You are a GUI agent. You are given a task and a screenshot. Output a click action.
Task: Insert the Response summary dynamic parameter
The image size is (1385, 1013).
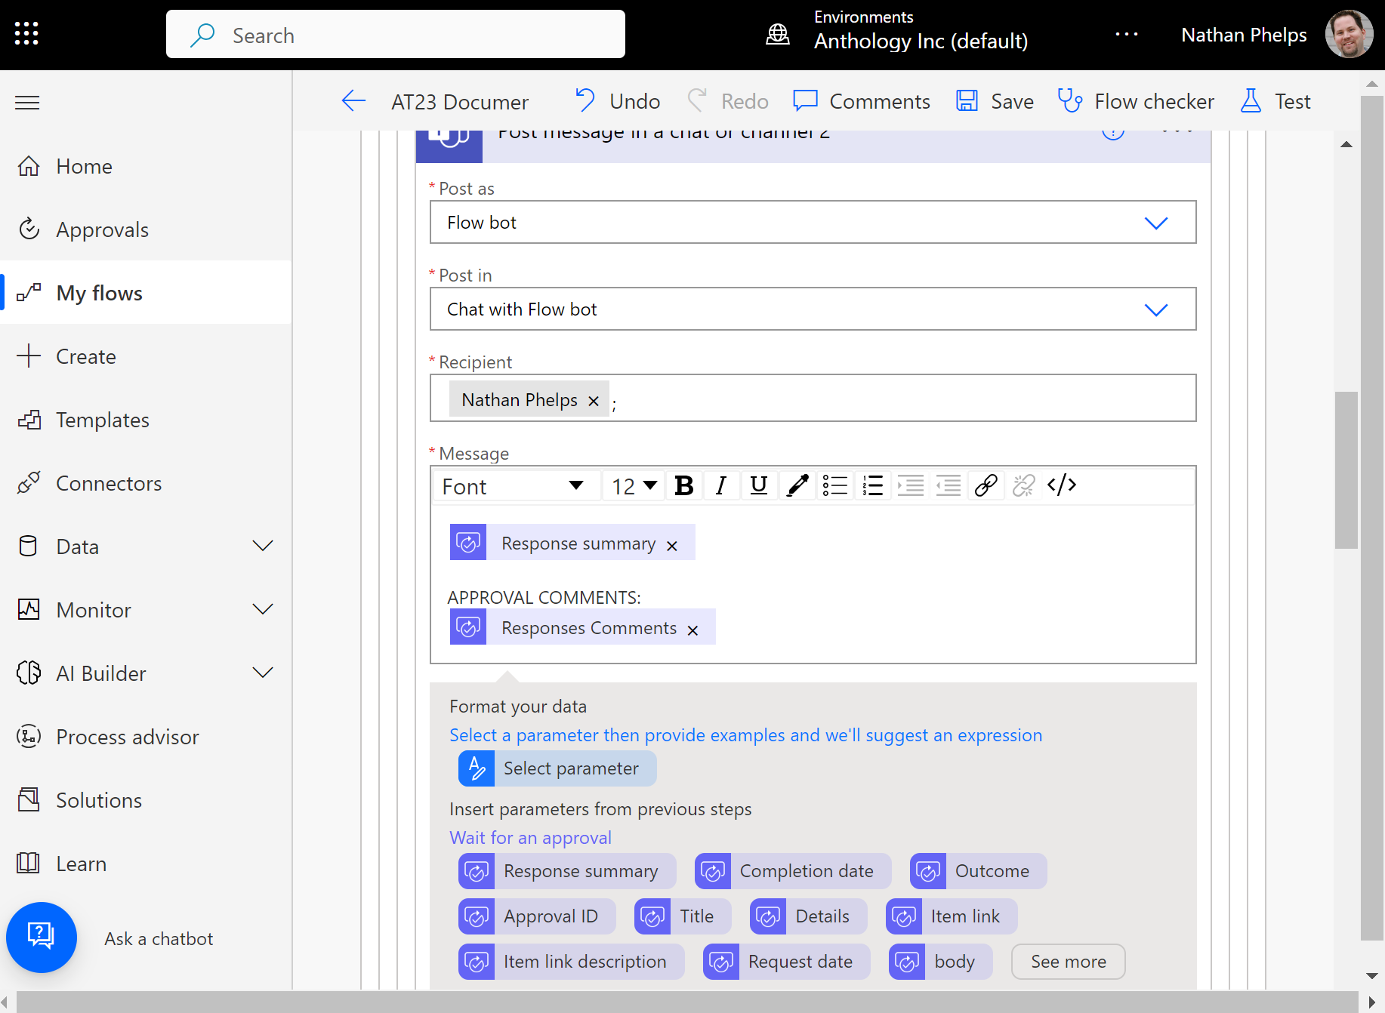[x=567, y=871]
